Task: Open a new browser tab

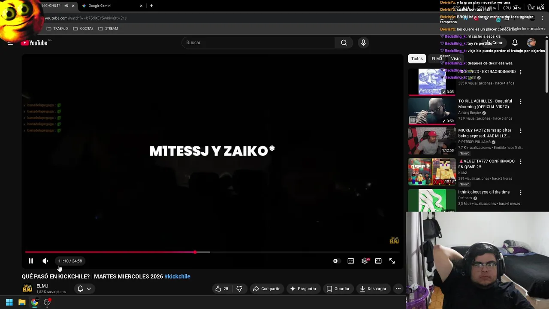Action: pyautogui.click(x=151, y=6)
